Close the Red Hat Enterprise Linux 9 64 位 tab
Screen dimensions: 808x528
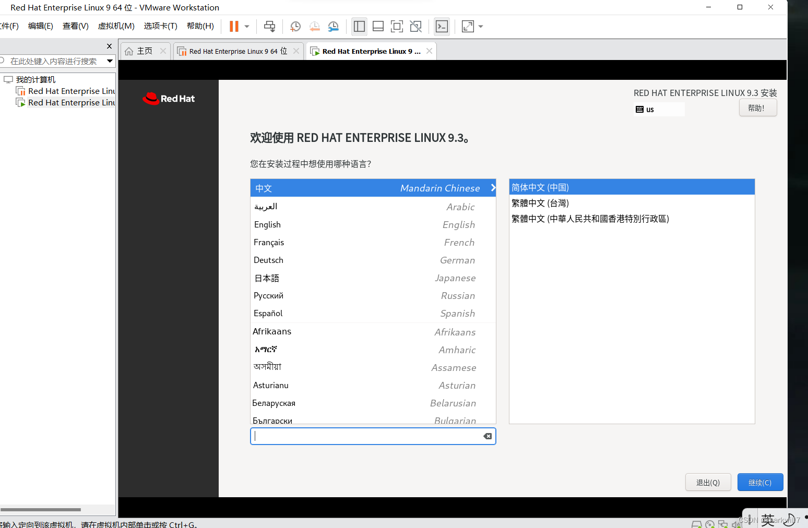pos(296,51)
